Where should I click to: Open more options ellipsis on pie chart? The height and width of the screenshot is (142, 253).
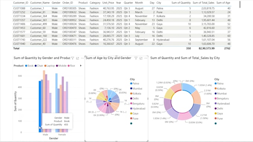tap(146, 58)
